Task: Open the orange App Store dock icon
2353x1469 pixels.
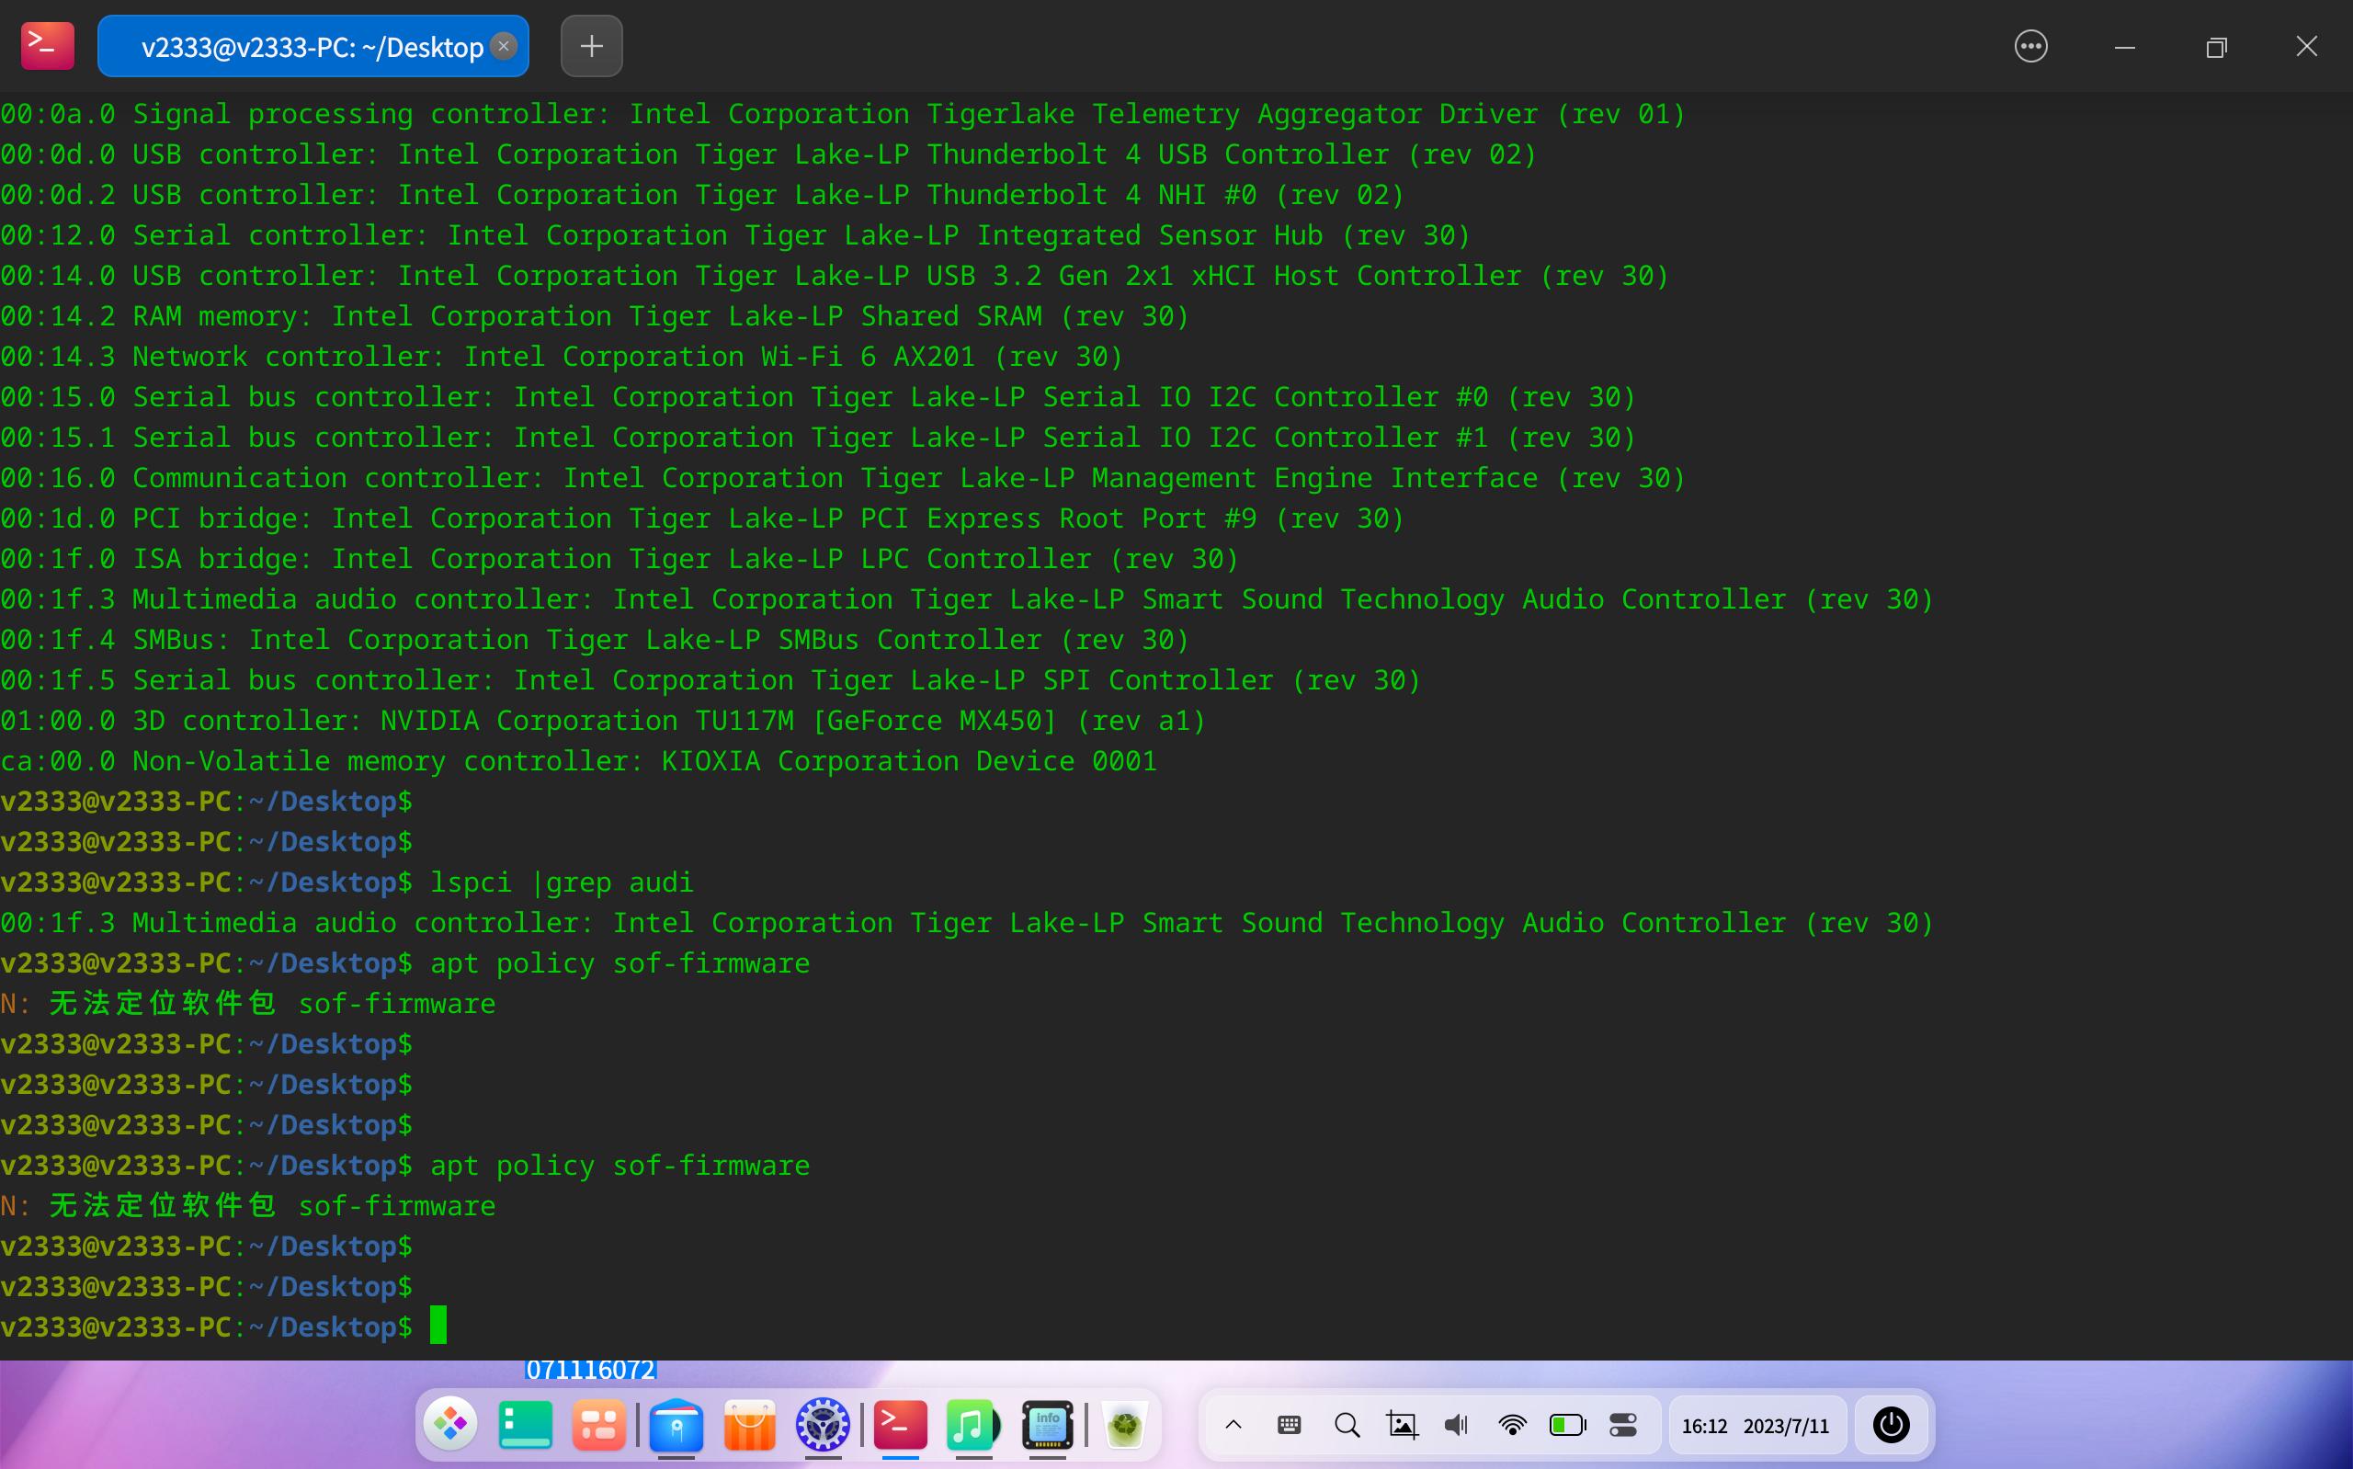Action: tap(750, 1425)
